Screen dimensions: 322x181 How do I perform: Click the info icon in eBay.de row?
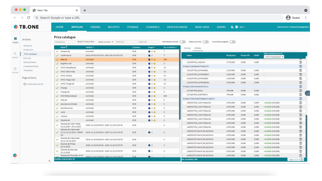tap(149, 59)
